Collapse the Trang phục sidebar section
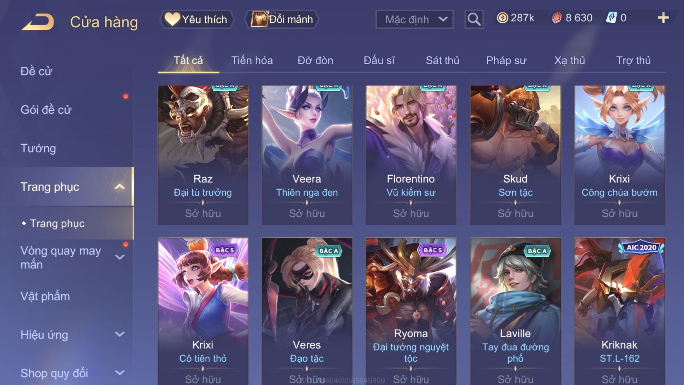 (x=120, y=187)
